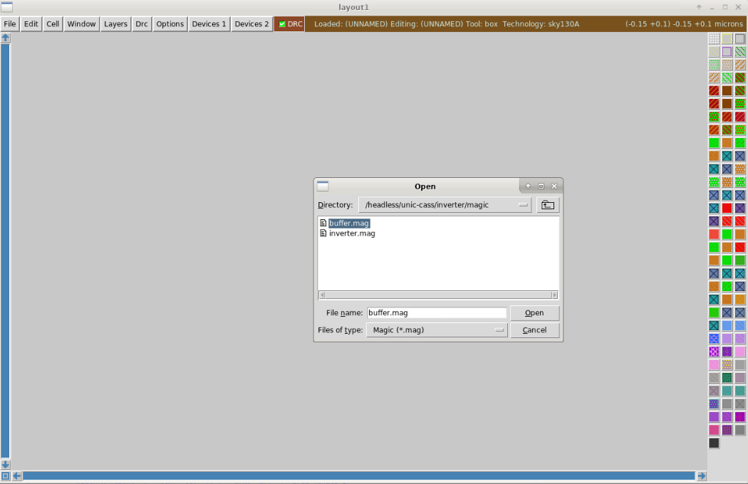Open the Devices 2 menu
This screenshot has height=484, width=748.
(251, 23)
